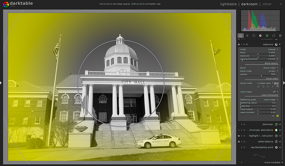Screen dimensions: 285x166
Task: Open the other views menu
Action: click(x=267, y=4)
